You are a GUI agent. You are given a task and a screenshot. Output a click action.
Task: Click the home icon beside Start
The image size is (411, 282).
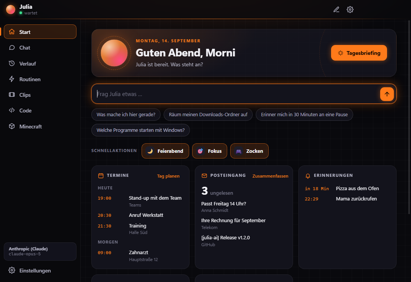pos(12,32)
